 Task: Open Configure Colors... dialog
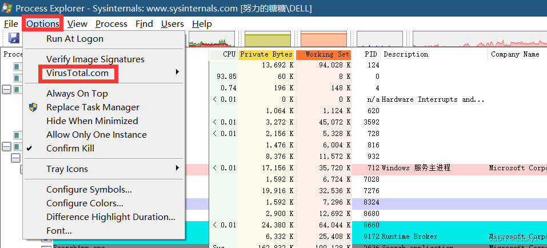(85, 203)
